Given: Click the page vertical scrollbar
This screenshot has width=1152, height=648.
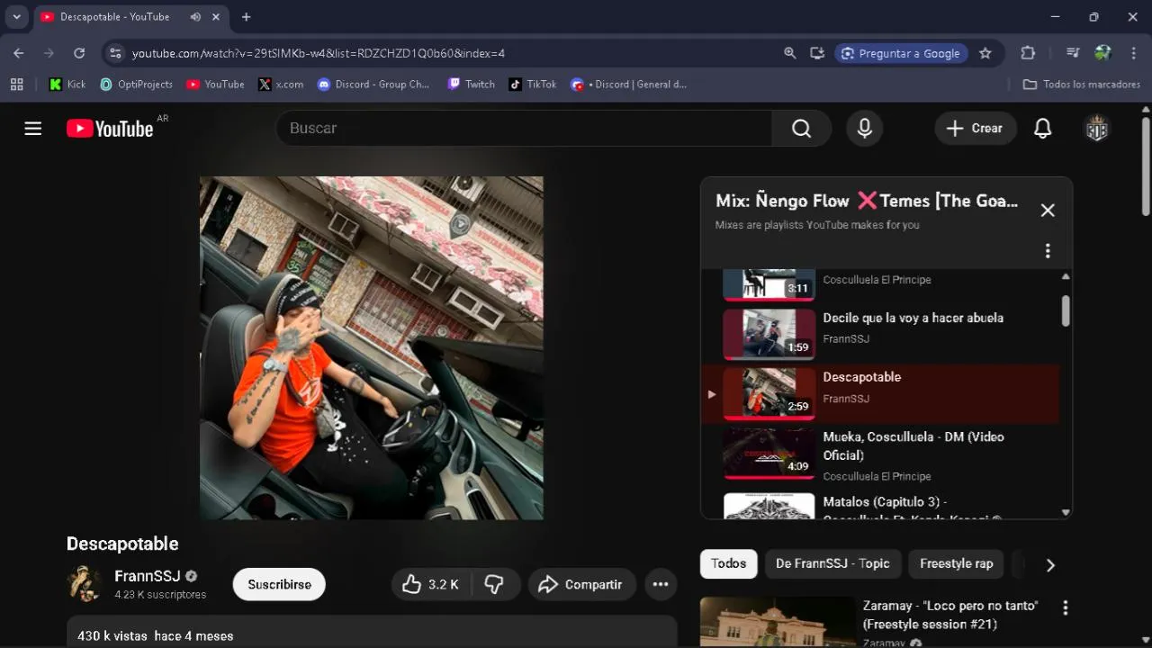Looking at the screenshot, I should (x=1145, y=166).
